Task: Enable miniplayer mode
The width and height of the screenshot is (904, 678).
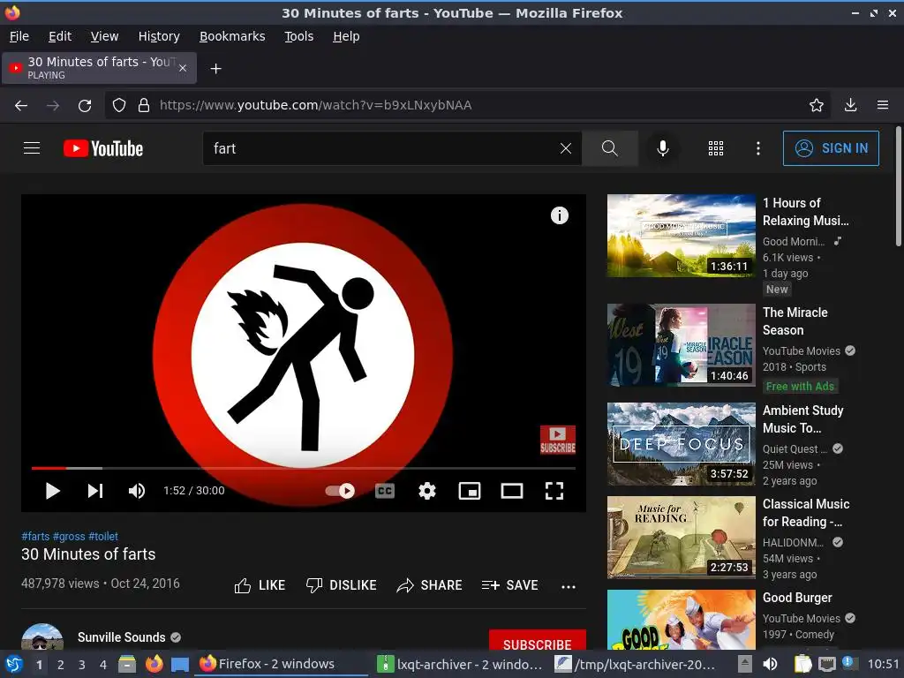Action: click(x=470, y=491)
